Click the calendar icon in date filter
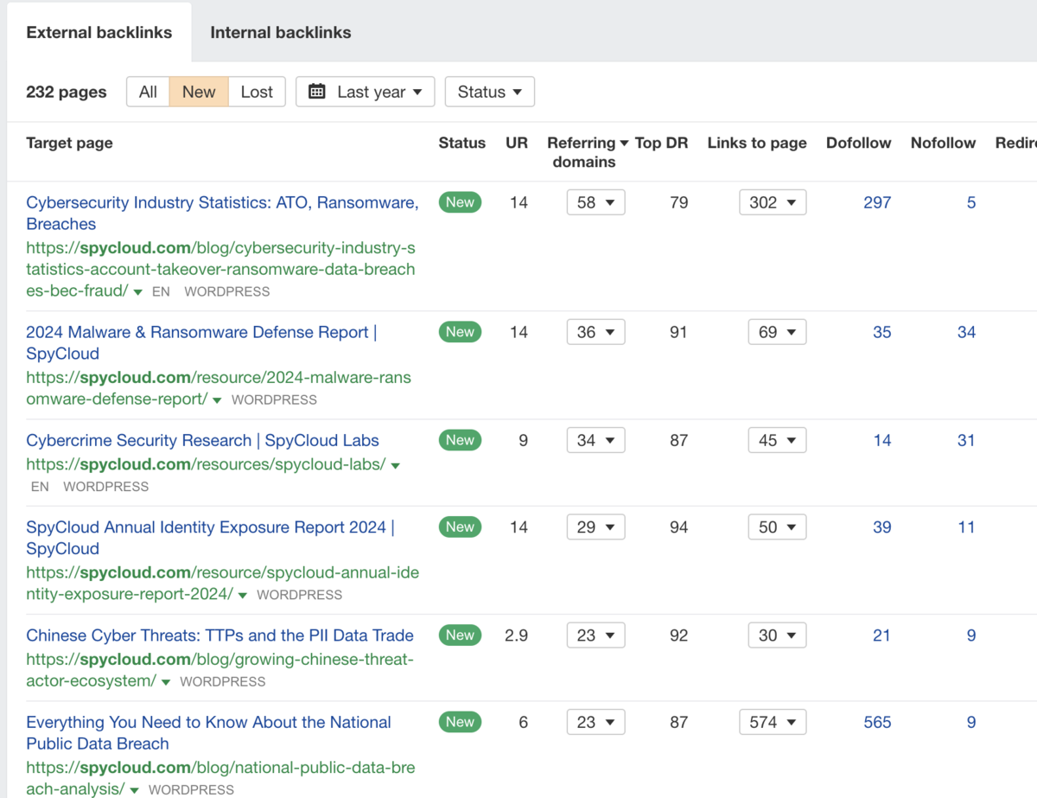 pyautogui.click(x=317, y=92)
